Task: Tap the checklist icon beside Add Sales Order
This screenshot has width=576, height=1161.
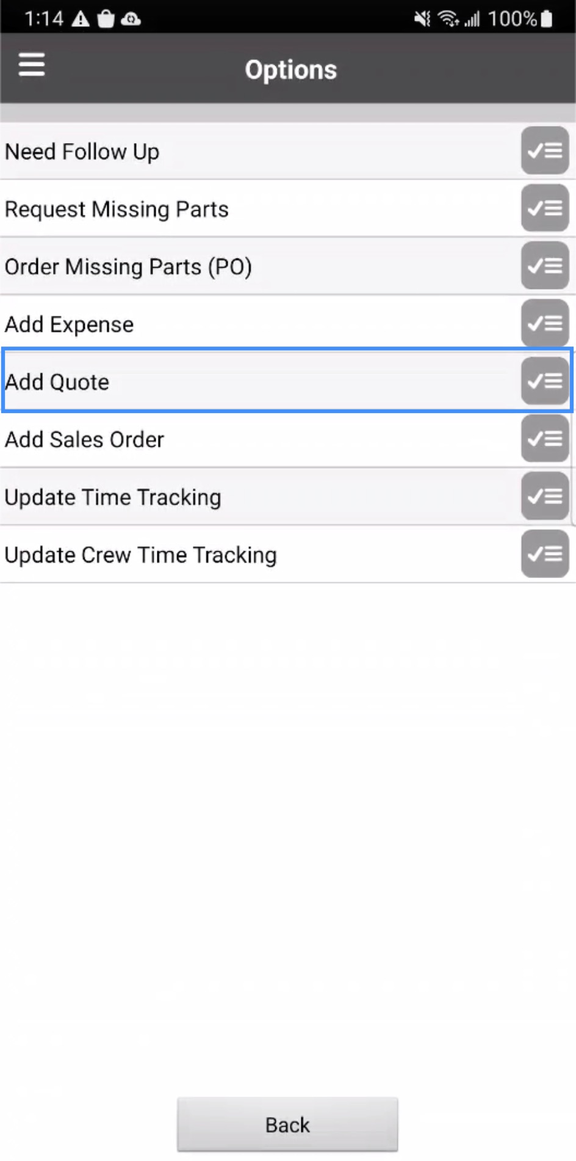Action: point(545,439)
